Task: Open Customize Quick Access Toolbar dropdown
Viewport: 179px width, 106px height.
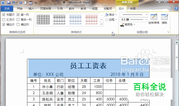Action: point(36,3)
